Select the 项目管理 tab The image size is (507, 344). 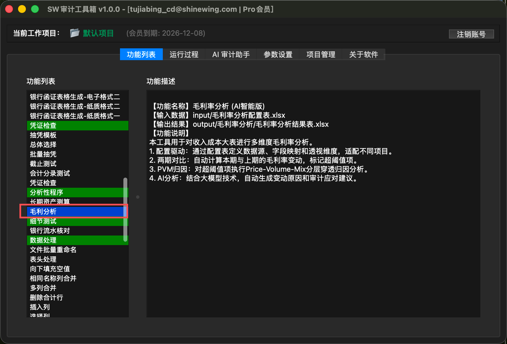click(321, 54)
